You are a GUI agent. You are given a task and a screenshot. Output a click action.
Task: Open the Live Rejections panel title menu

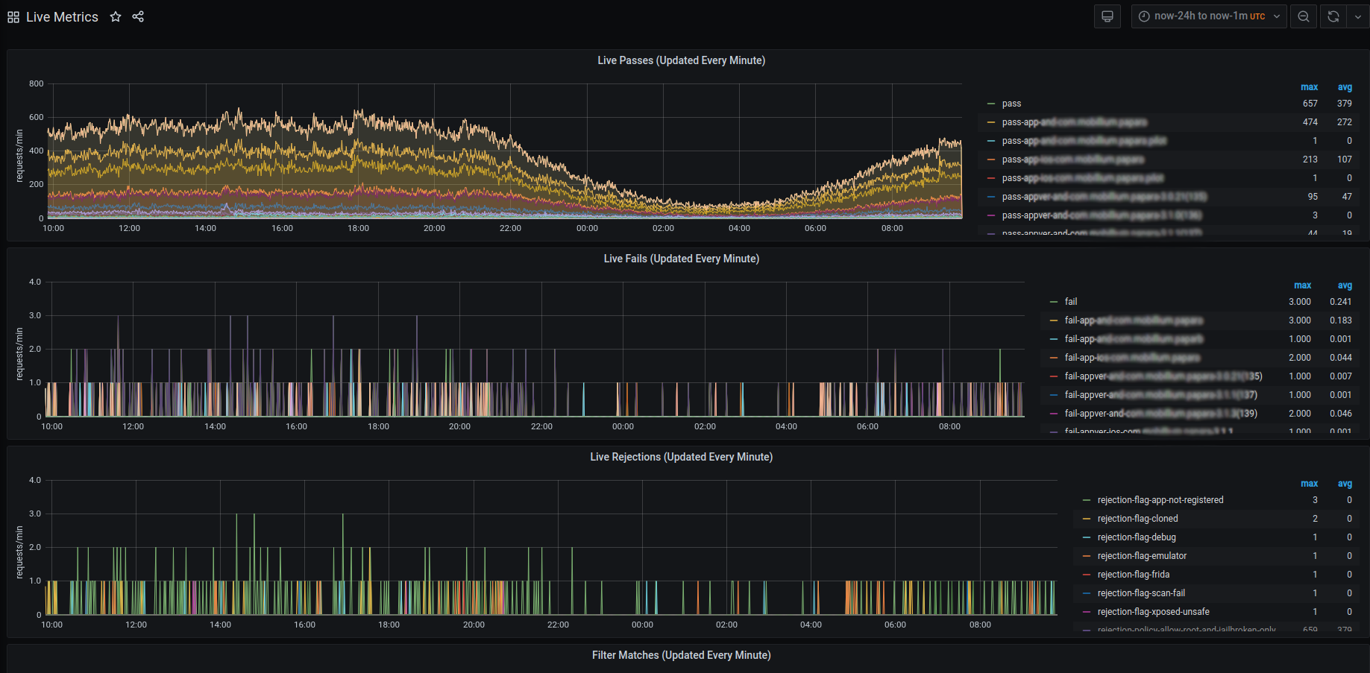pos(681,457)
